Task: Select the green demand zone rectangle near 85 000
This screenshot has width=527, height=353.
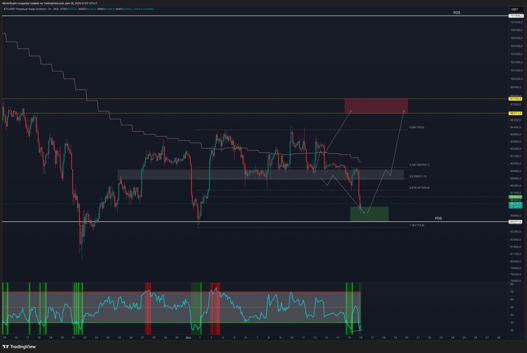Action: coord(369,214)
